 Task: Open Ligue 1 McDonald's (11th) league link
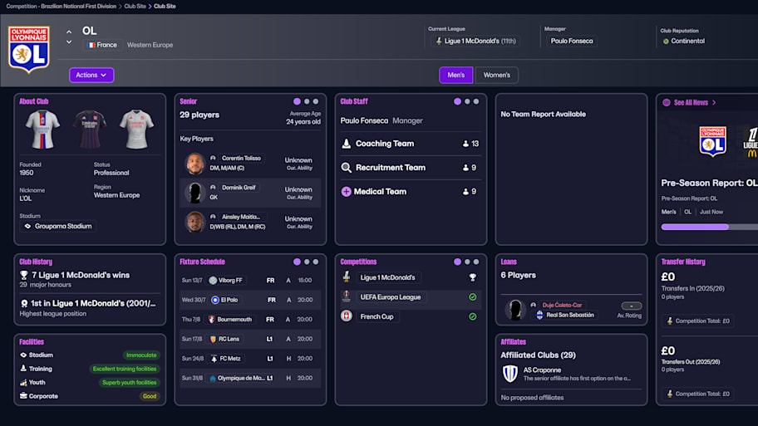(475, 41)
